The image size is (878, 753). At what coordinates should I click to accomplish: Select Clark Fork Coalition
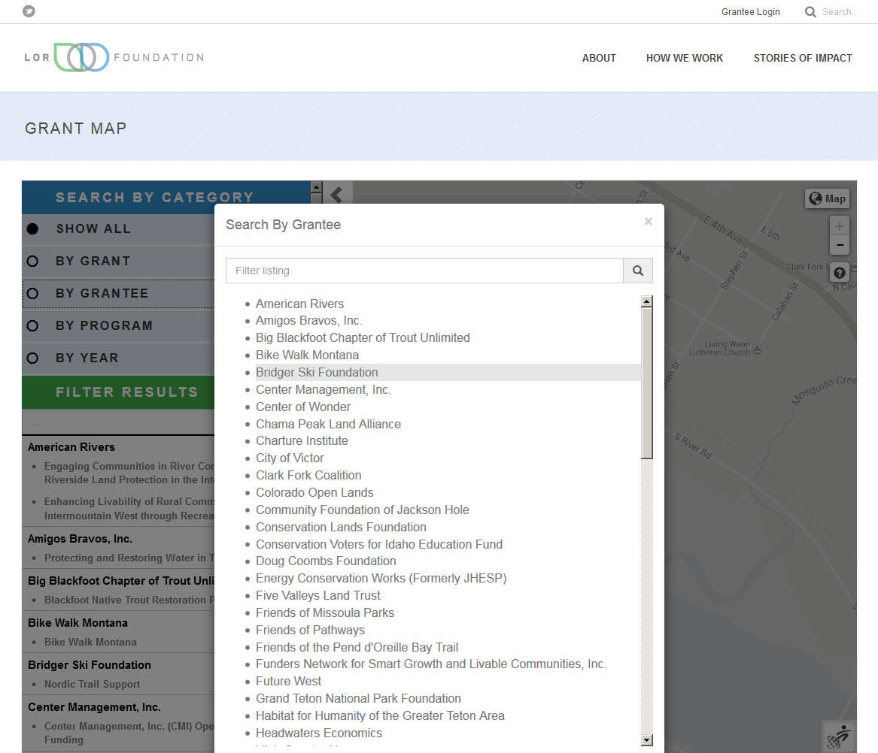pyautogui.click(x=308, y=476)
